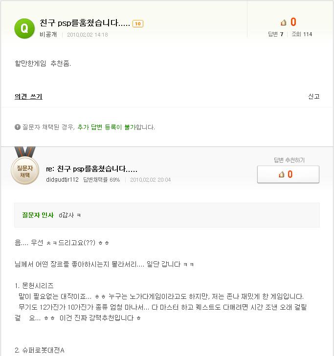This screenshot has height=356, width=334.
Task: Click the green Q question icon
Action: coord(24,28)
